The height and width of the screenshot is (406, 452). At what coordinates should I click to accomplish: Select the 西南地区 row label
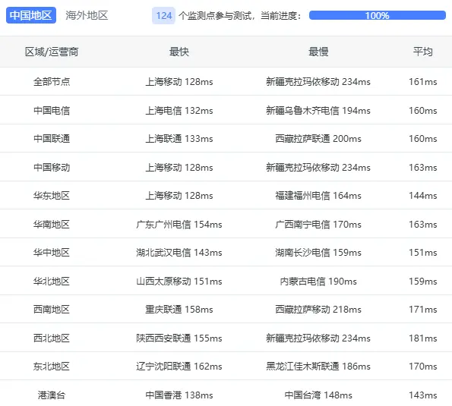point(52,310)
